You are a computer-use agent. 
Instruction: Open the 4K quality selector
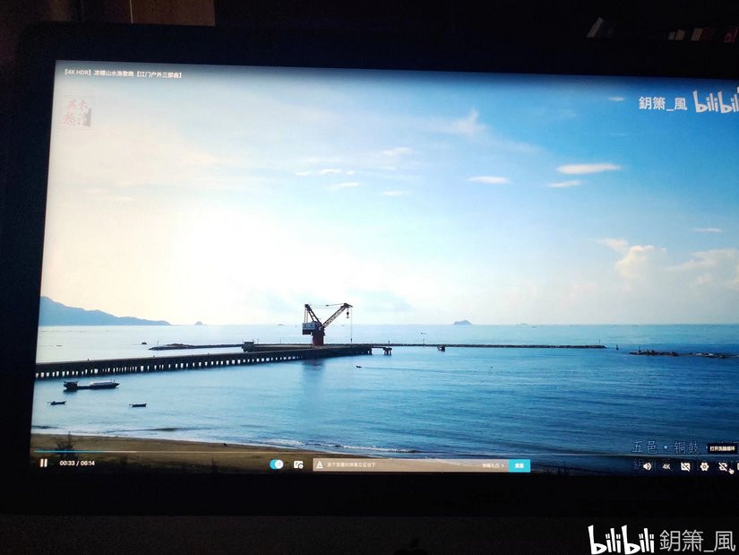[x=666, y=466]
